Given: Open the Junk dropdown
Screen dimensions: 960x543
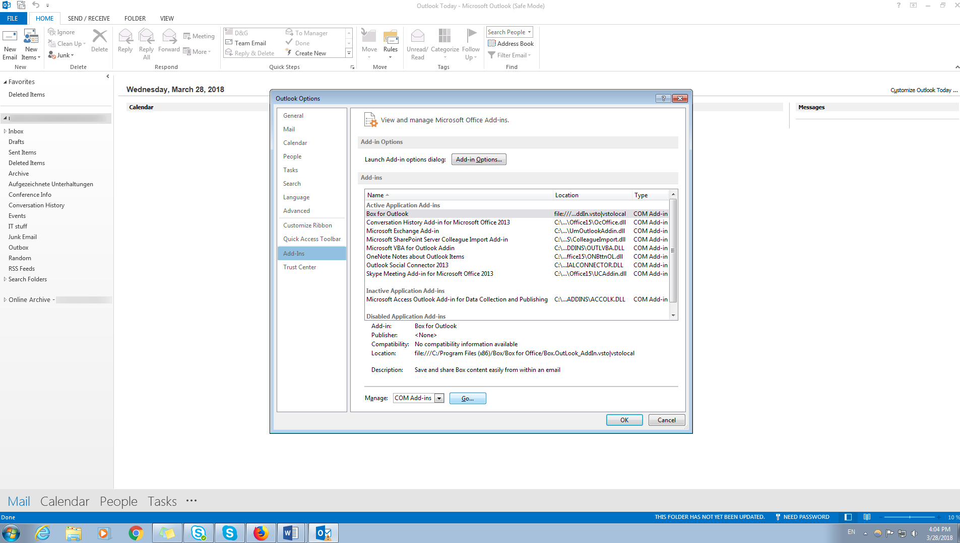Looking at the screenshot, I should coord(61,55).
